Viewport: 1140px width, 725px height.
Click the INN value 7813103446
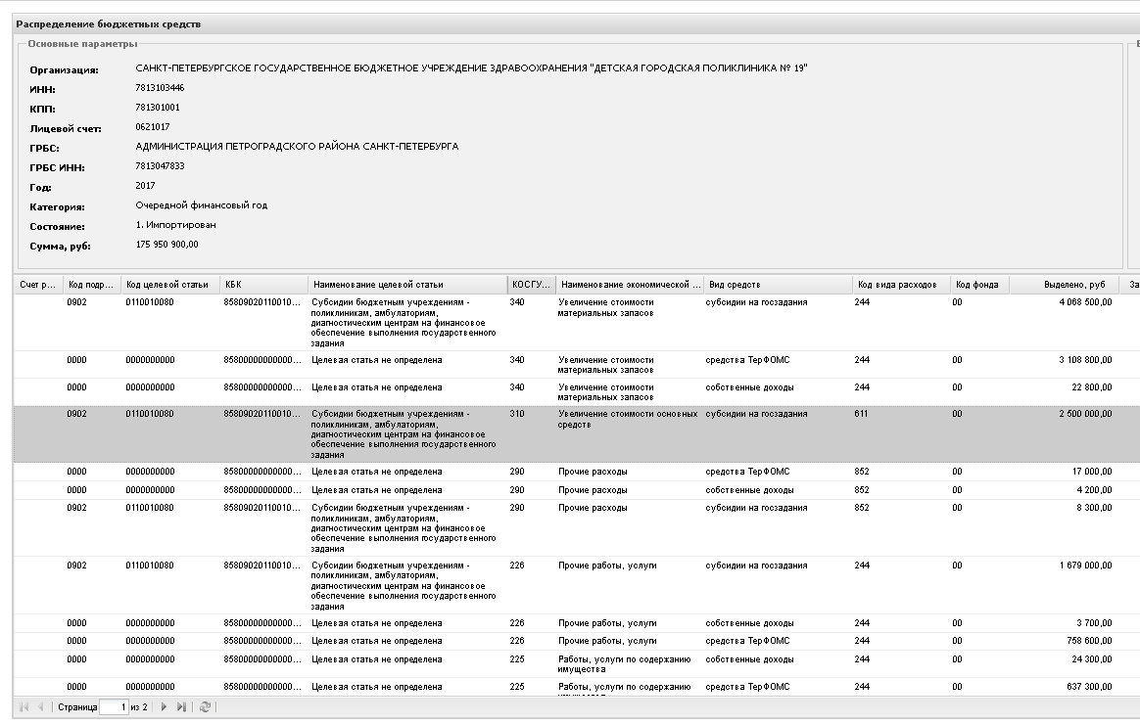(x=160, y=88)
